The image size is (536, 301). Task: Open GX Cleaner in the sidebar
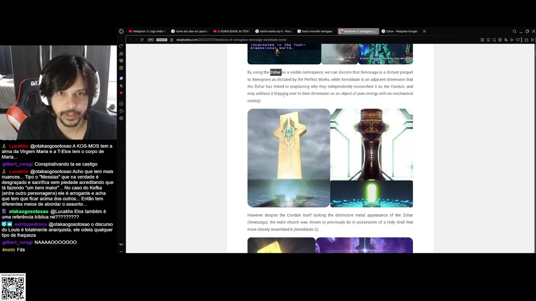pos(121,54)
